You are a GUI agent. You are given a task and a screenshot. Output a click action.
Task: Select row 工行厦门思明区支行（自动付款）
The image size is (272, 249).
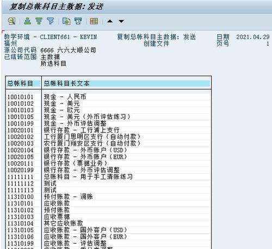(108, 137)
